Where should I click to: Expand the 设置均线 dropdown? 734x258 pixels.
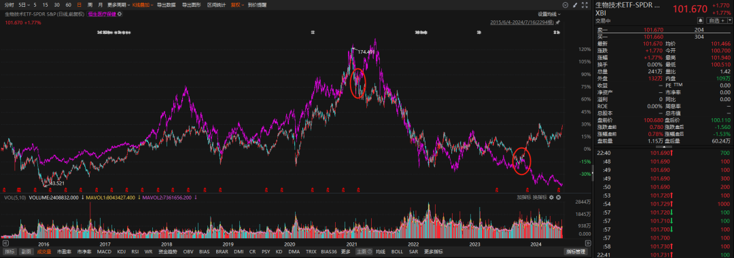coord(548,14)
